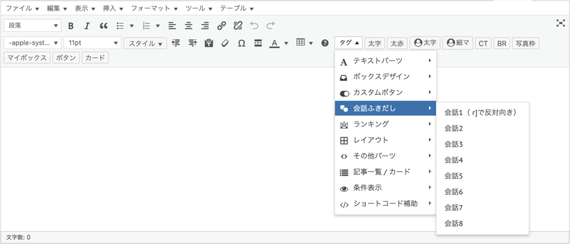The image size is (570, 244).
Task: Align text to center
Action: click(x=188, y=26)
